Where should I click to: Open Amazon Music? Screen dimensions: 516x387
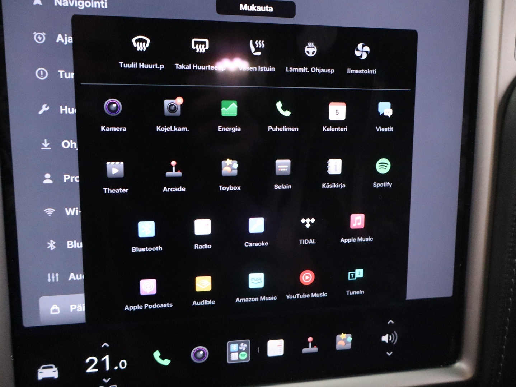256,288
